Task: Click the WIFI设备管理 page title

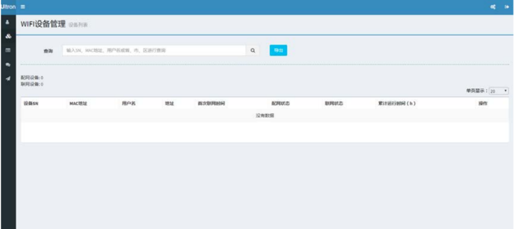Action: tap(43, 25)
